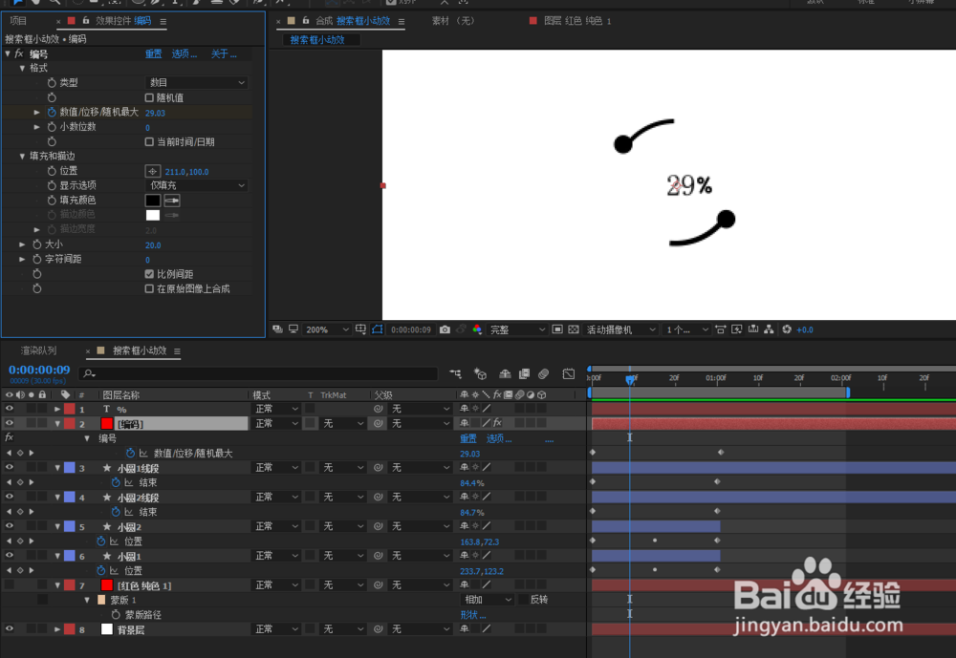Open the 搜索框小动效 timeline panel menu

pyautogui.click(x=177, y=350)
